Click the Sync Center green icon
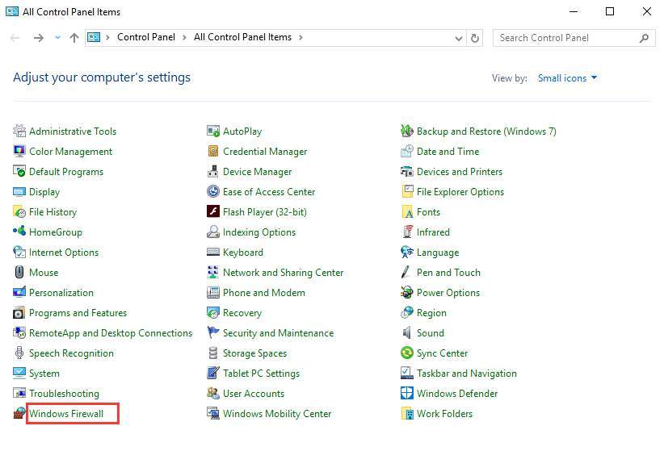 tap(407, 353)
